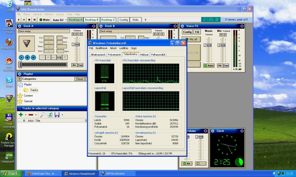Click the floppy disk save playlist icon
Viewport: 296px width, 177px height.
(57, 115)
